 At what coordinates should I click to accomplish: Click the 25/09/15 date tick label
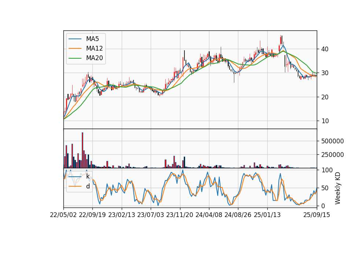coord(317,215)
